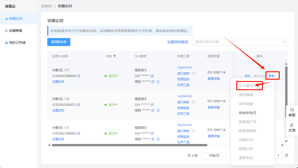Image resolution: width=298 pixels, height=168 pixels.
Task: Open JupyterLab for LY2024021800003
Action: (x=185, y=125)
